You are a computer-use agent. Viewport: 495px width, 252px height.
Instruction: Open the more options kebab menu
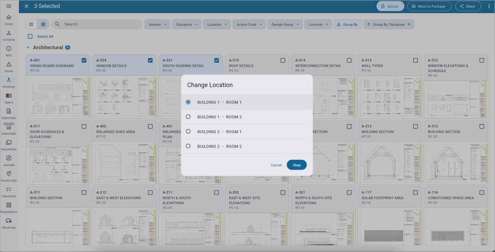pos(489,6)
